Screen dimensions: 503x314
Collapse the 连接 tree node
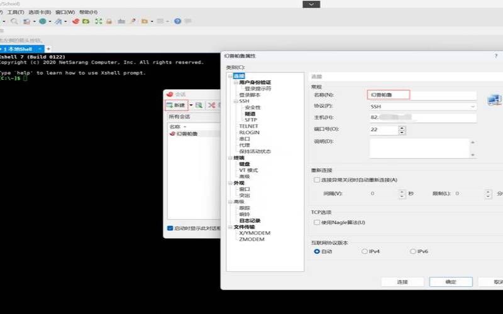pos(230,76)
